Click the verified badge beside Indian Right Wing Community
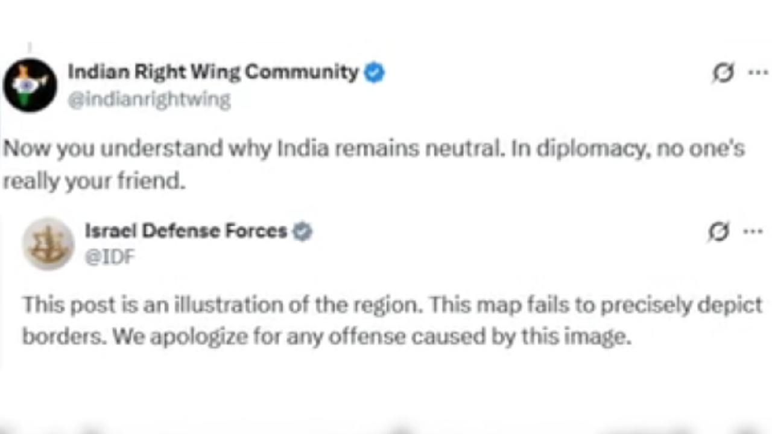This screenshot has height=434, width=772. 375,72
